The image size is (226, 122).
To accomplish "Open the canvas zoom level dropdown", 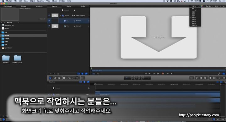I will pos(195,6).
